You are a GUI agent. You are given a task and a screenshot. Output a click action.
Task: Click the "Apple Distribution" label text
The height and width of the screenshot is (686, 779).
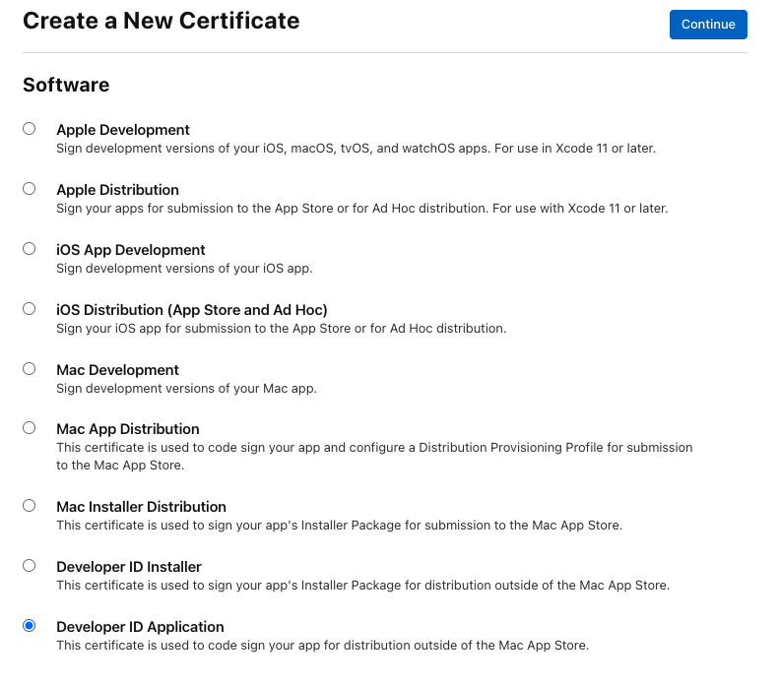click(x=117, y=190)
